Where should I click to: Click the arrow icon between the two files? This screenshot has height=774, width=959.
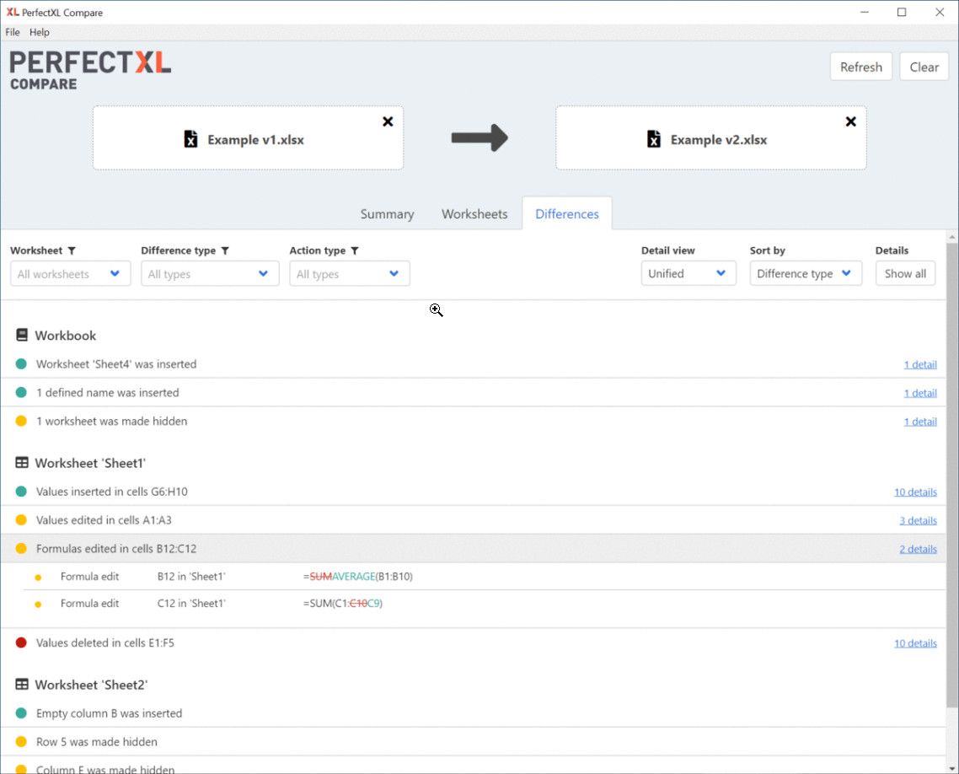[x=479, y=137]
